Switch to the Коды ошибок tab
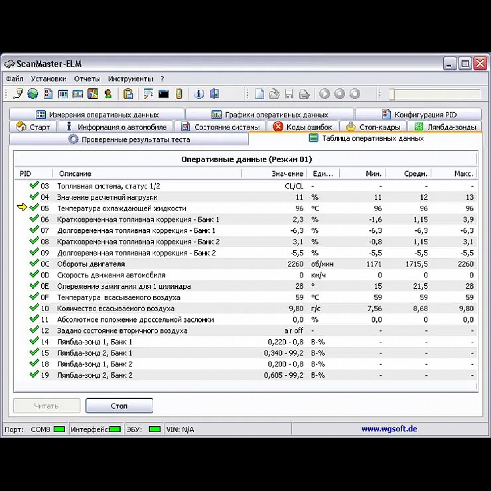Image resolution: width=491 pixels, height=491 pixels. pyautogui.click(x=304, y=127)
